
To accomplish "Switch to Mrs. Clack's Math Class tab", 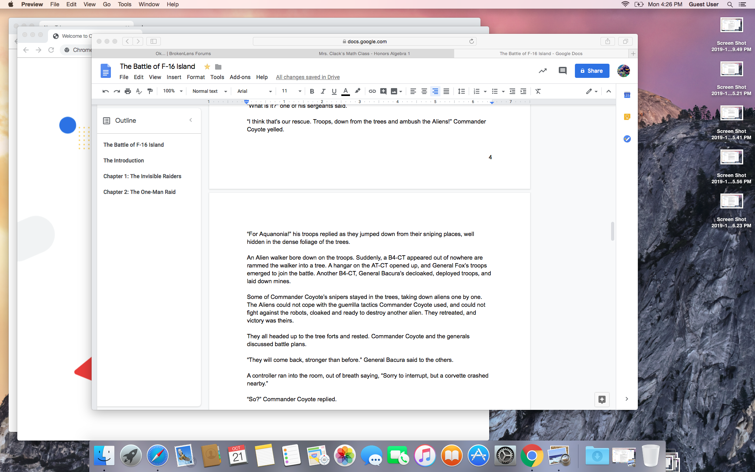I will pos(364,53).
